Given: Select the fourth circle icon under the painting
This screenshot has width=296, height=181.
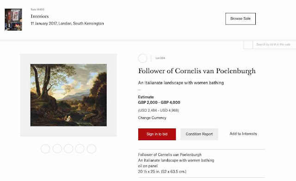Looking at the screenshot, I should pos(80,149).
